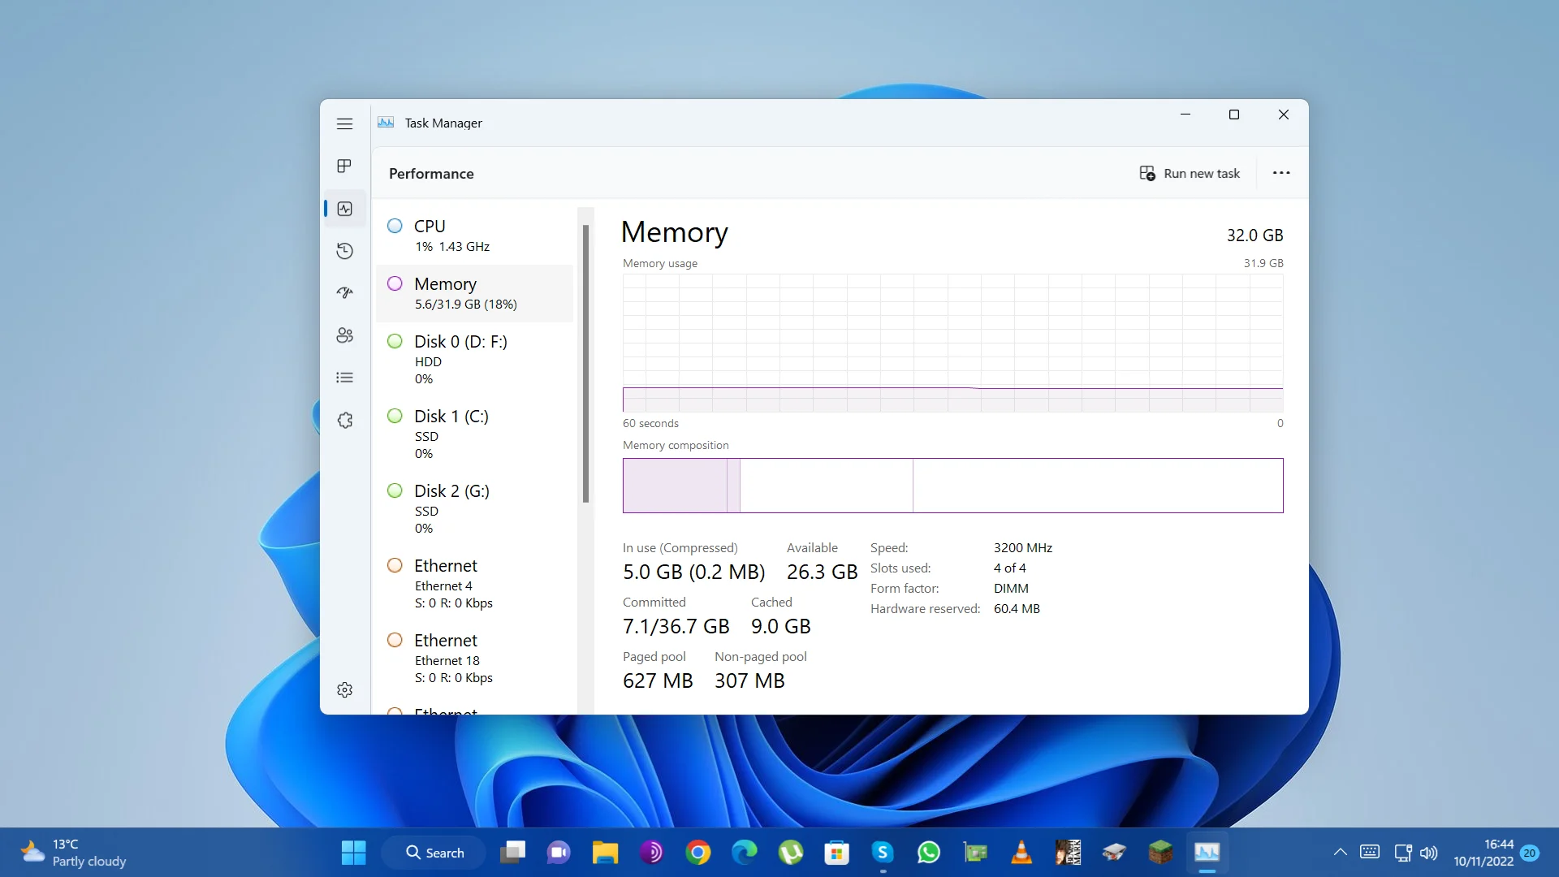Click the 3200 MHz speed value

[x=1022, y=548]
